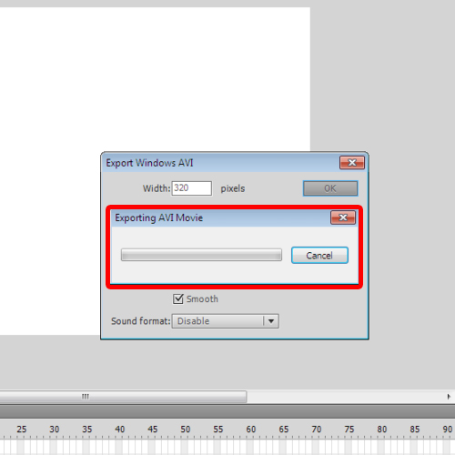
Task: Cancel the AVI movie export
Action: [x=319, y=255]
